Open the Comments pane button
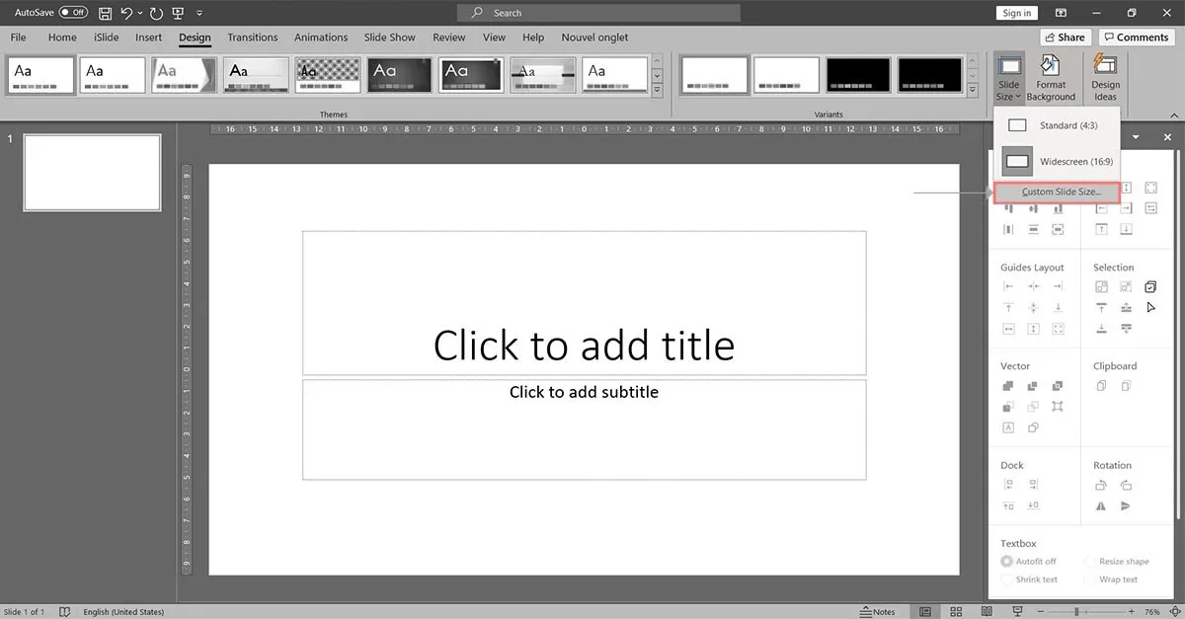 pyautogui.click(x=1136, y=38)
